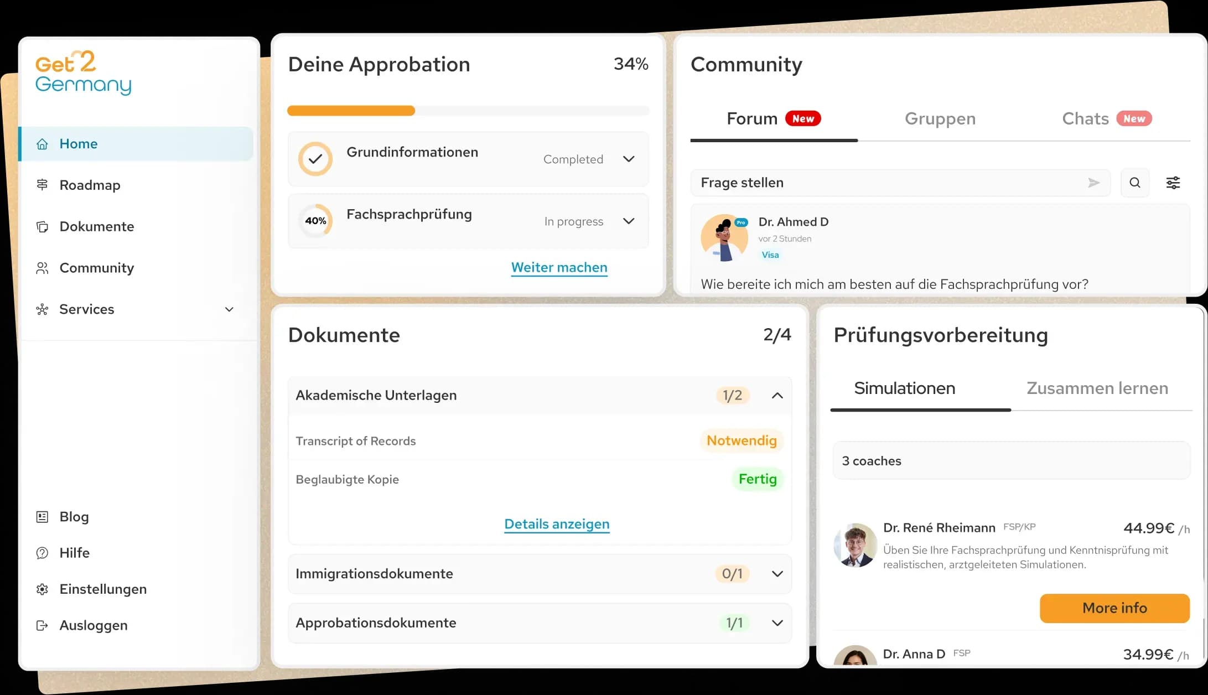1208x695 pixels.
Task: Click More info for Dr. René Rheimann
Action: click(x=1114, y=608)
